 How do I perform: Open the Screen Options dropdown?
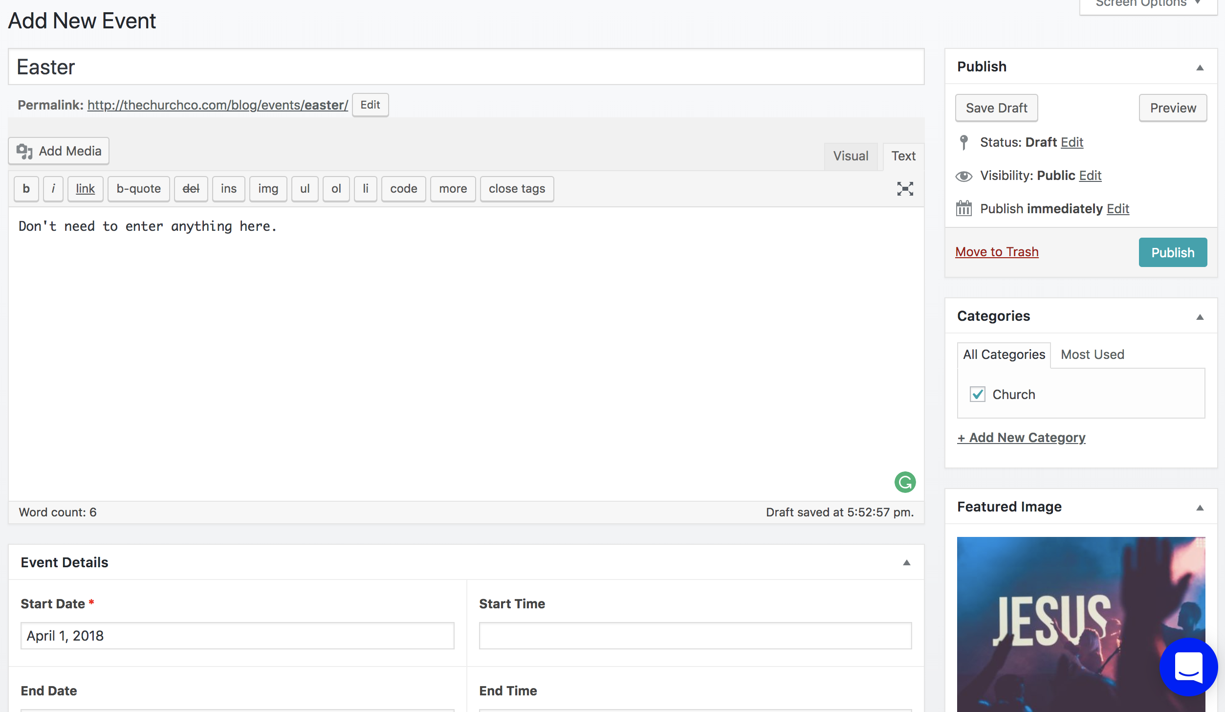coord(1147,4)
